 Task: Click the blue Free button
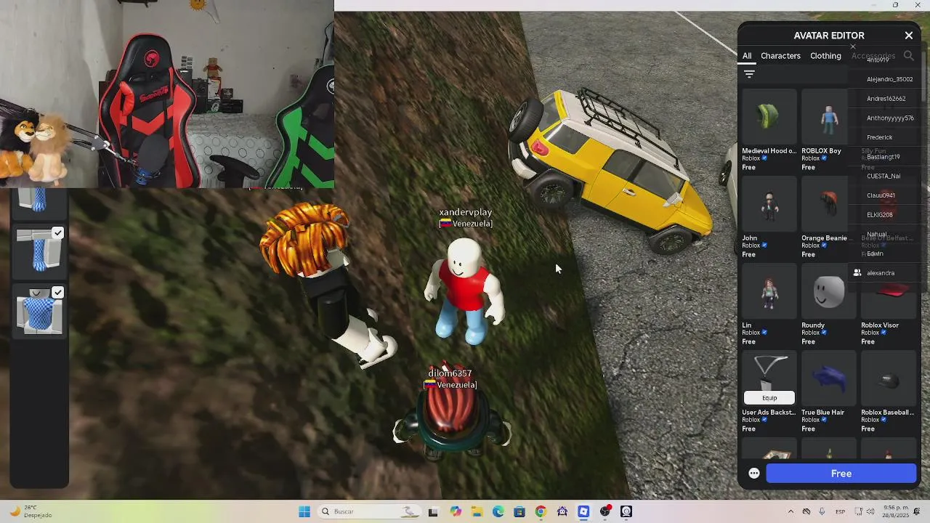coord(841,474)
